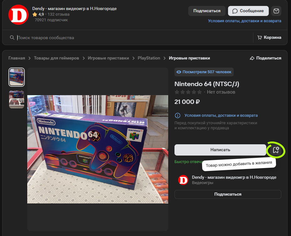Click the Нет отзывов text
The image size is (291, 236).
[221, 92]
